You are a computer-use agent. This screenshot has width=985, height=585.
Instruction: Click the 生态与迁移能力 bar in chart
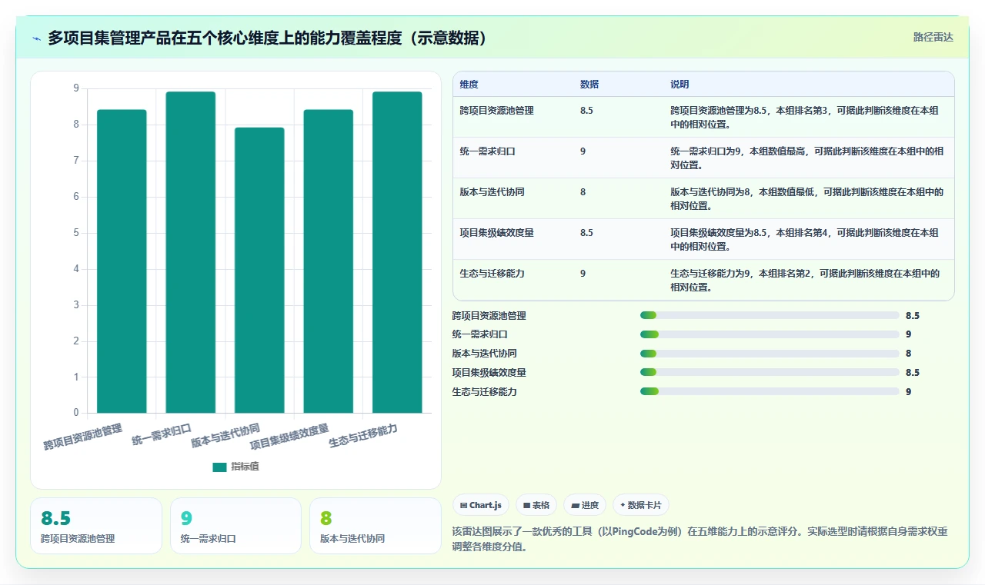tap(397, 252)
